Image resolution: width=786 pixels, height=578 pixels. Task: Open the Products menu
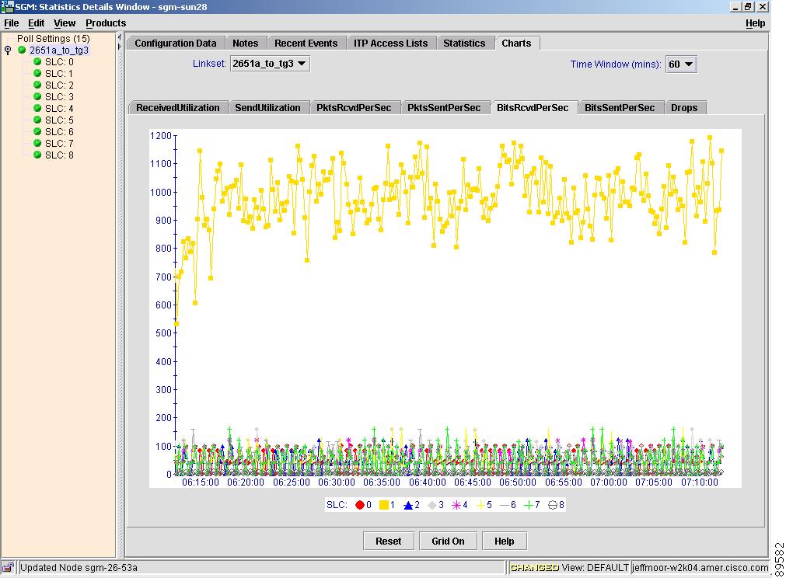106,23
